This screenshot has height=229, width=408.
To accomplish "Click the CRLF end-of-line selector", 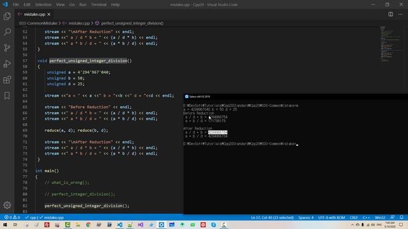I will point(354,218).
